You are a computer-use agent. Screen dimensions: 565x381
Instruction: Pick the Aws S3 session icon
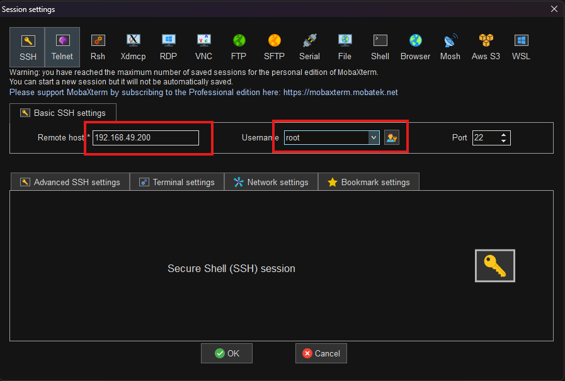486,47
